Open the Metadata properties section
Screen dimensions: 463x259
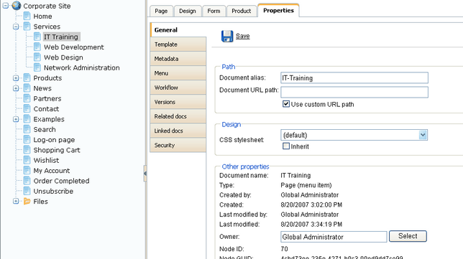178,59
